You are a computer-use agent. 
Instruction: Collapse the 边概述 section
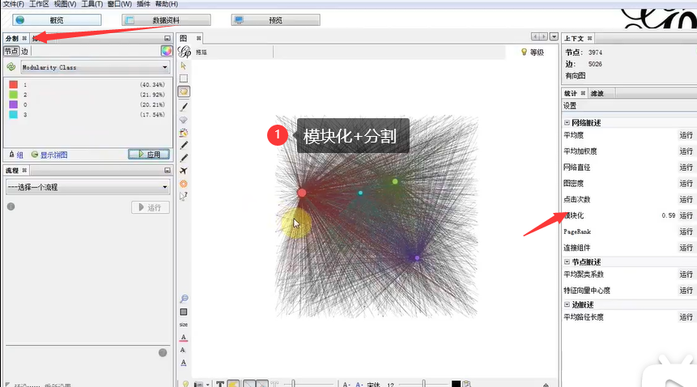pyautogui.click(x=567, y=304)
